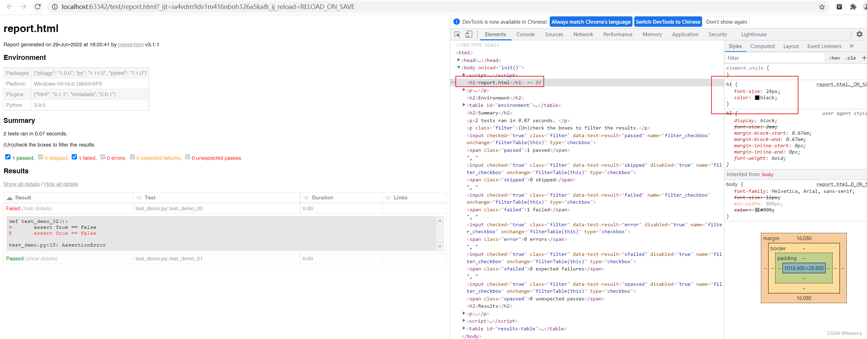Switch to the Console tab
The width and height of the screenshot is (867, 339).
click(525, 34)
